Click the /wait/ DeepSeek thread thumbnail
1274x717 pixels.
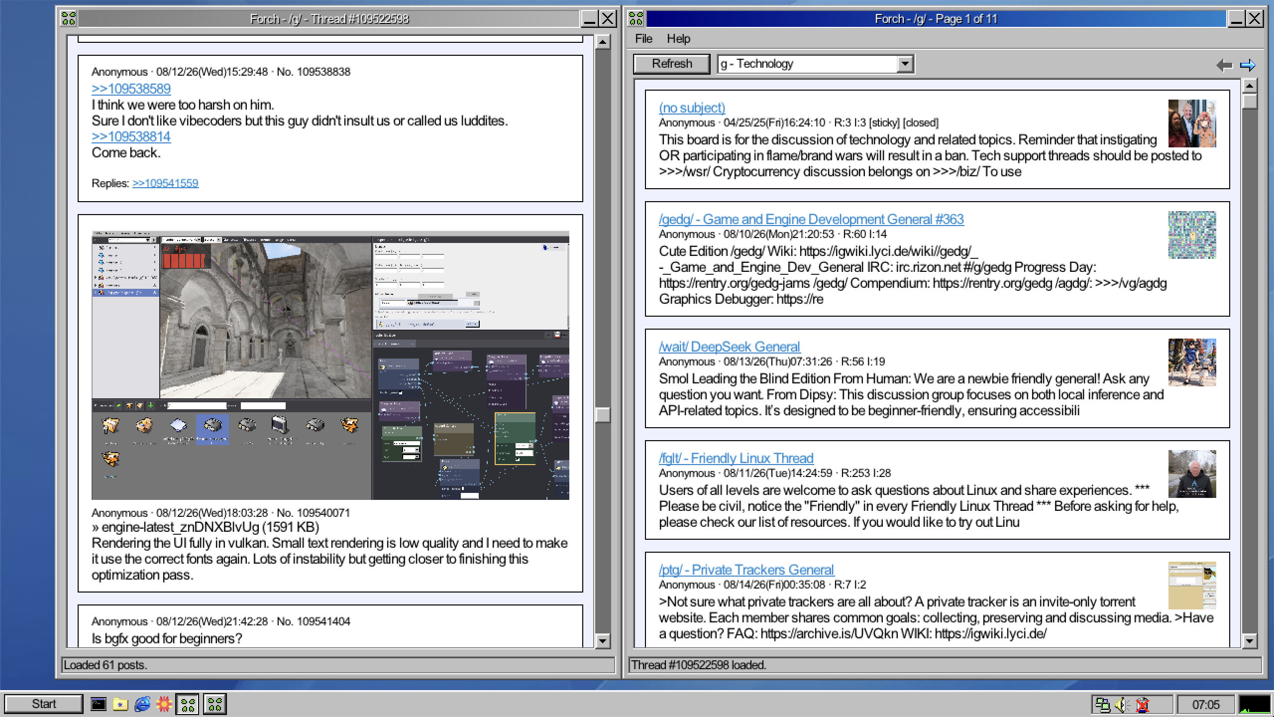[1192, 362]
